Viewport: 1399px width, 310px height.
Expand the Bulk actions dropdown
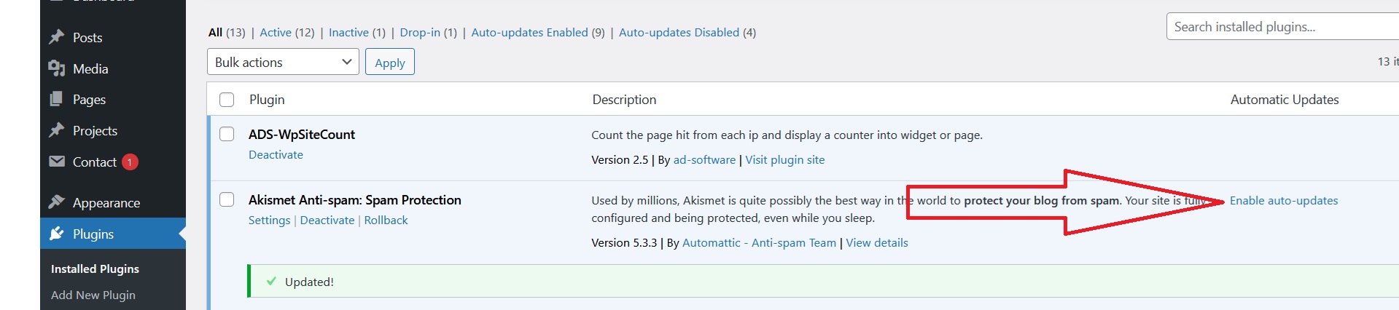coord(283,62)
